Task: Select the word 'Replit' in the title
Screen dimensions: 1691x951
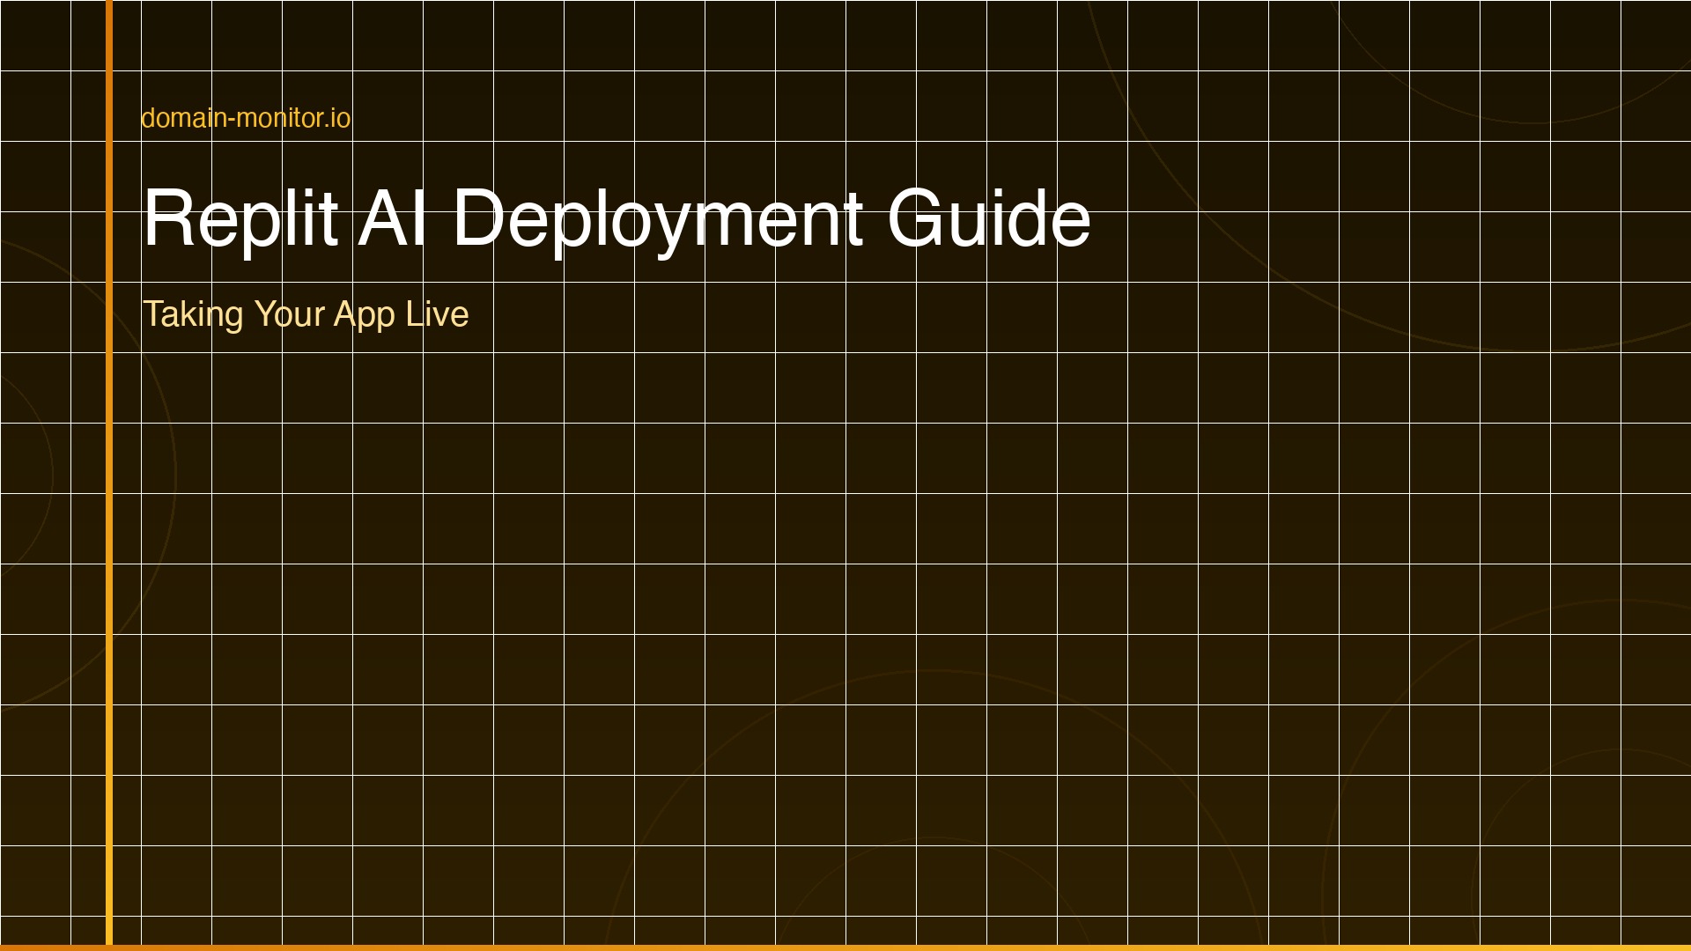Action: tap(241, 222)
